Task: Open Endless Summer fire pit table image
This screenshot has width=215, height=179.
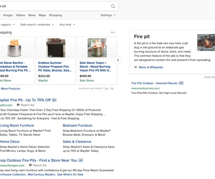Action: click(x=55, y=48)
